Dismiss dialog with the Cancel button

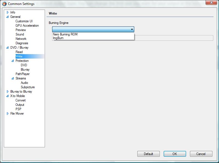pyautogui.click(x=201, y=154)
